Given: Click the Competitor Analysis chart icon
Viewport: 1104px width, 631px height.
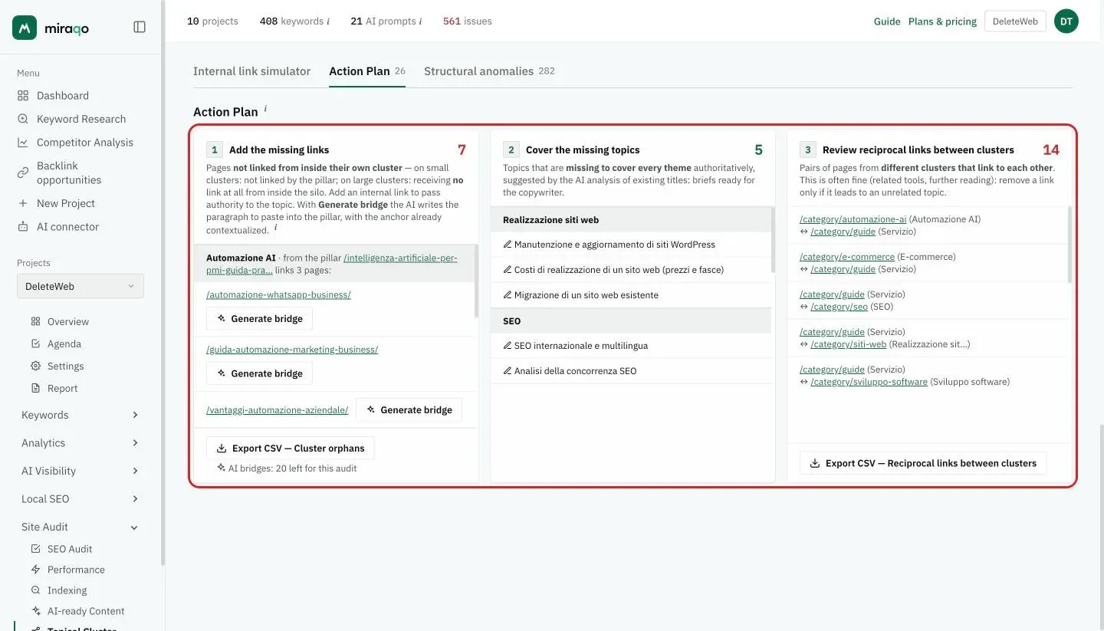Looking at the screenshot, I should (x=23, y=143).
